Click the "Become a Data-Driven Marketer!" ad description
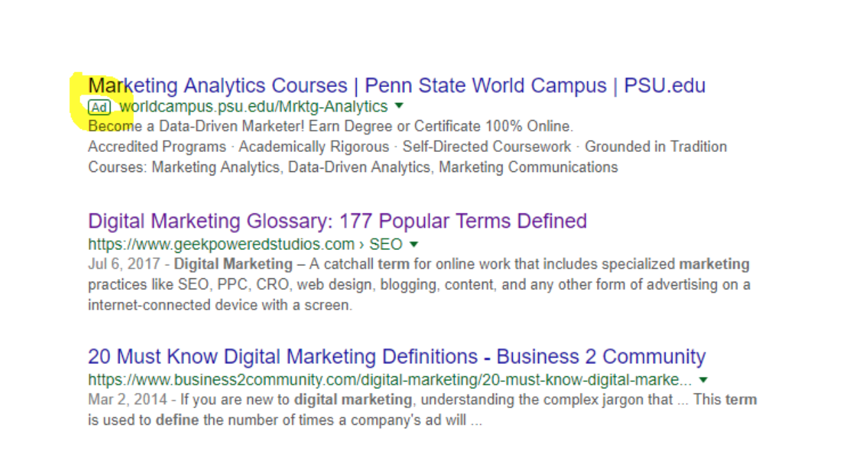The image size is (850, 471). (330, 126)
